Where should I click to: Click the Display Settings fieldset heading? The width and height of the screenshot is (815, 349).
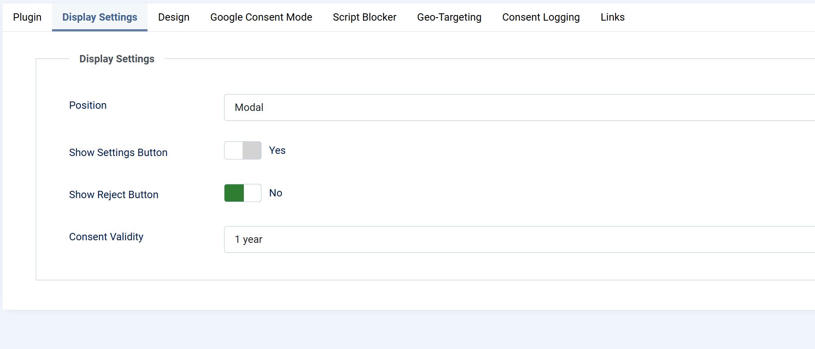click(117, 59)
